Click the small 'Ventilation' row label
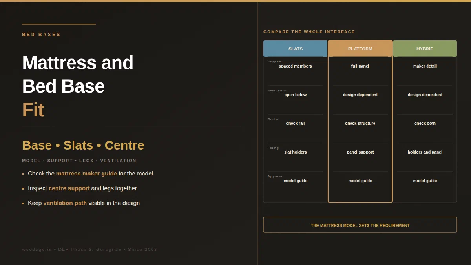This screenshot has width=471, height=265. (x=277, y=90)
